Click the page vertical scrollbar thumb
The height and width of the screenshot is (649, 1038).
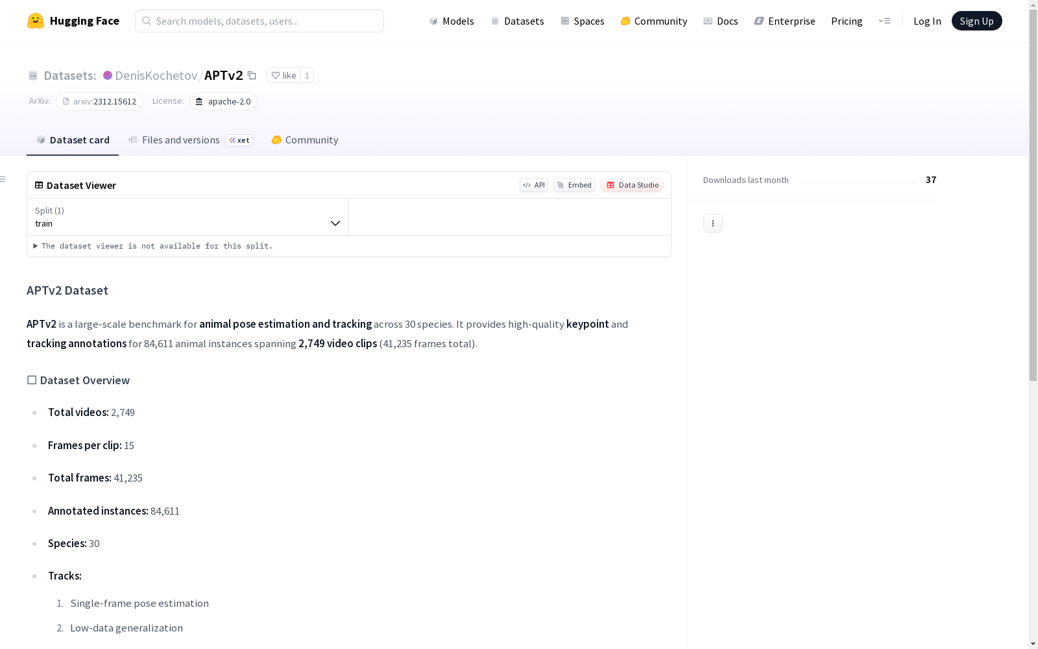(1033, 195)
